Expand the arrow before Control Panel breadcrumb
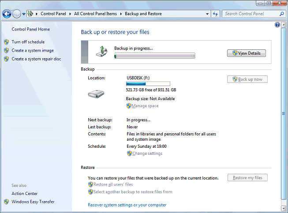288x213 pixels. [37, 14]
